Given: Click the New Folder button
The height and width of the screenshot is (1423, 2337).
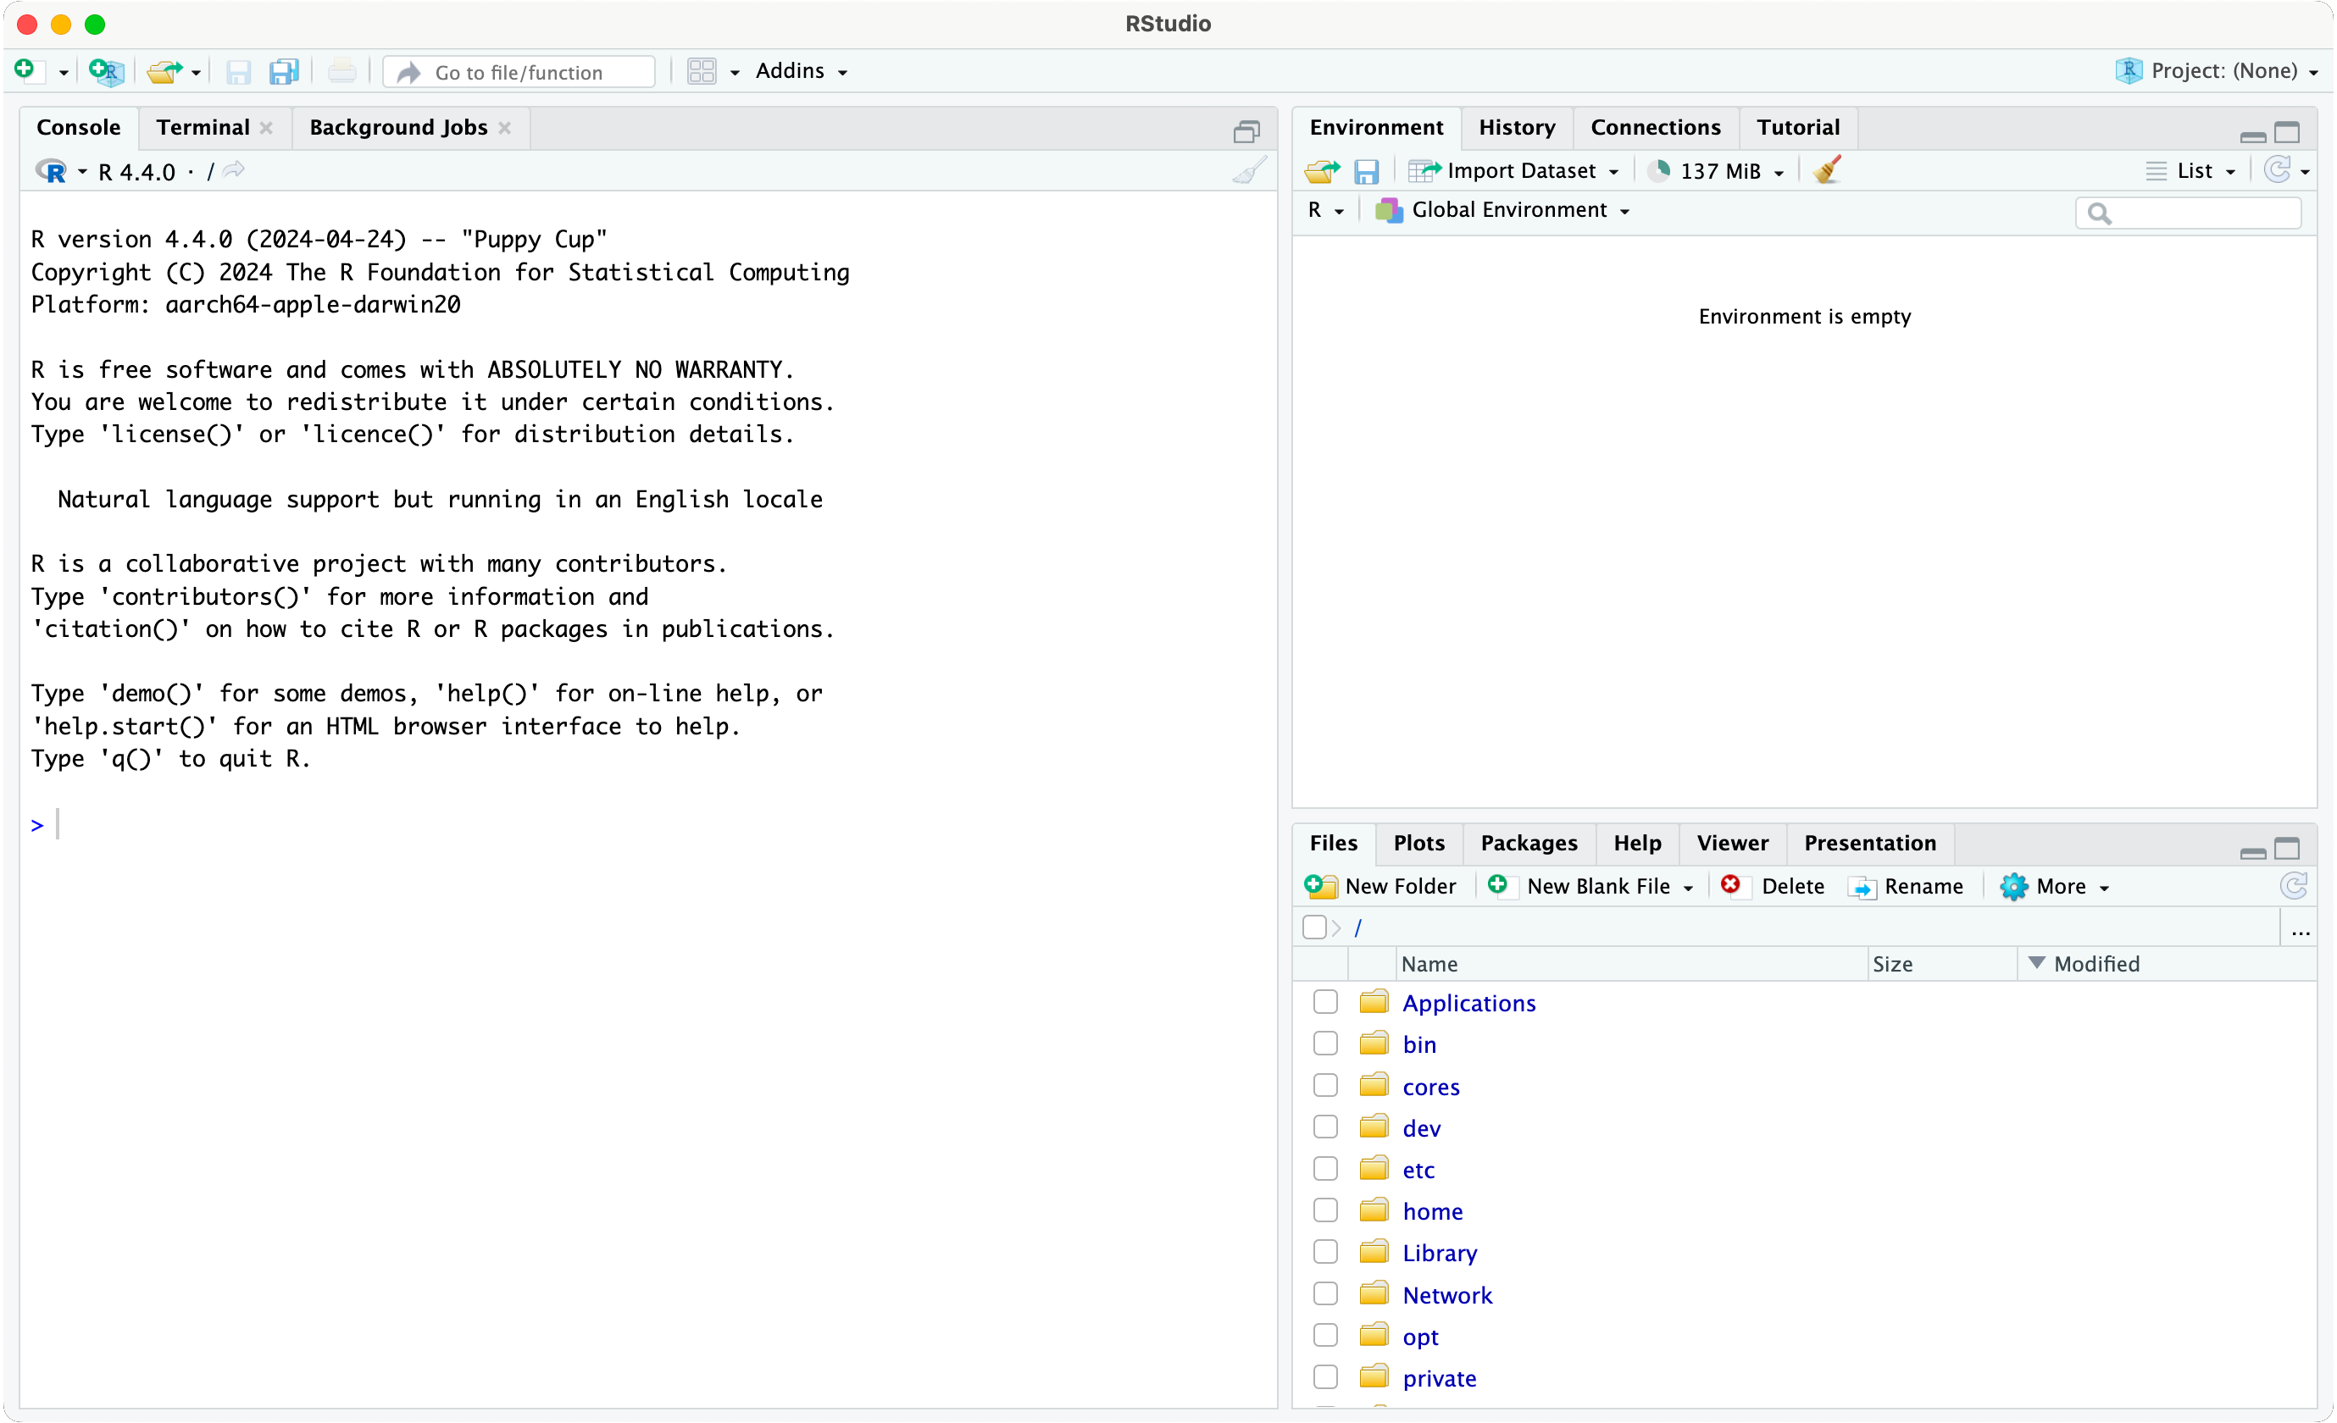Looking at the screenshot, I should coord(1381,885).
